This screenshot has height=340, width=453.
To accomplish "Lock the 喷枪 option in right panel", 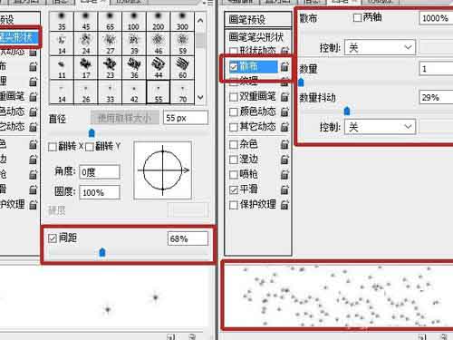I will (284, 174).
